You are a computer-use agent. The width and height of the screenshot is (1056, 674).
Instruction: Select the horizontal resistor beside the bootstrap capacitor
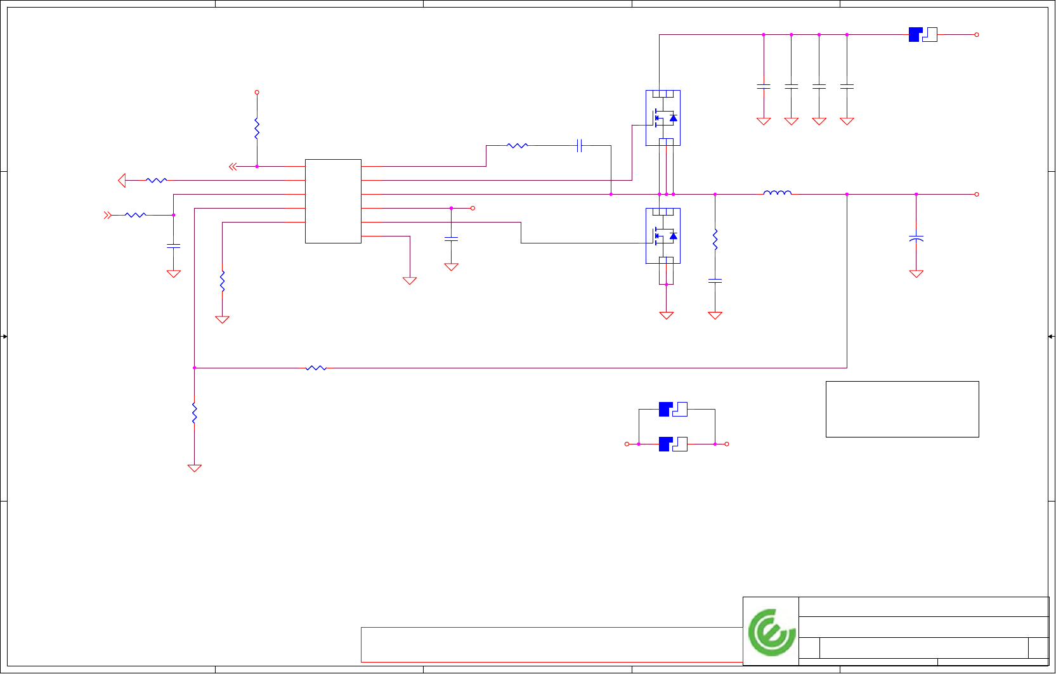point(518,146)
